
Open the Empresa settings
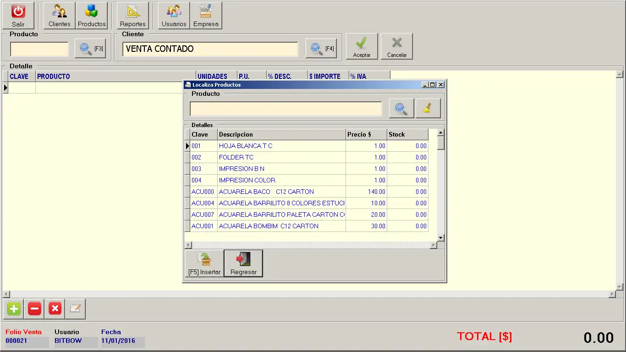coord(206,16)
